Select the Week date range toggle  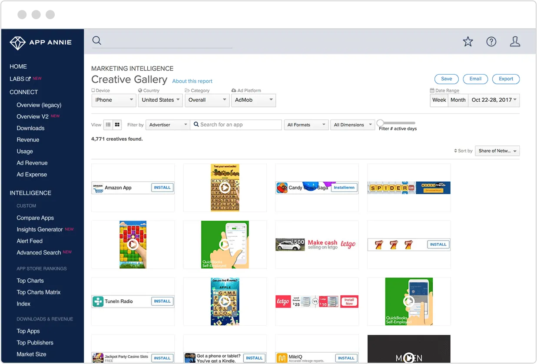(x=439, y=100)
